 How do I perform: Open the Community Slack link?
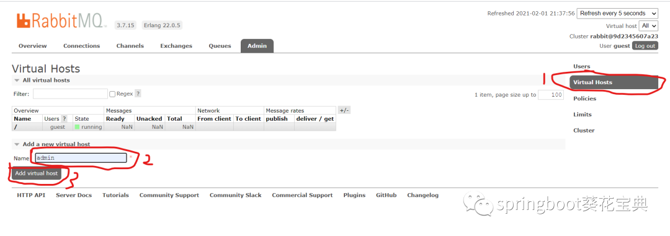(x=236, y=195)
